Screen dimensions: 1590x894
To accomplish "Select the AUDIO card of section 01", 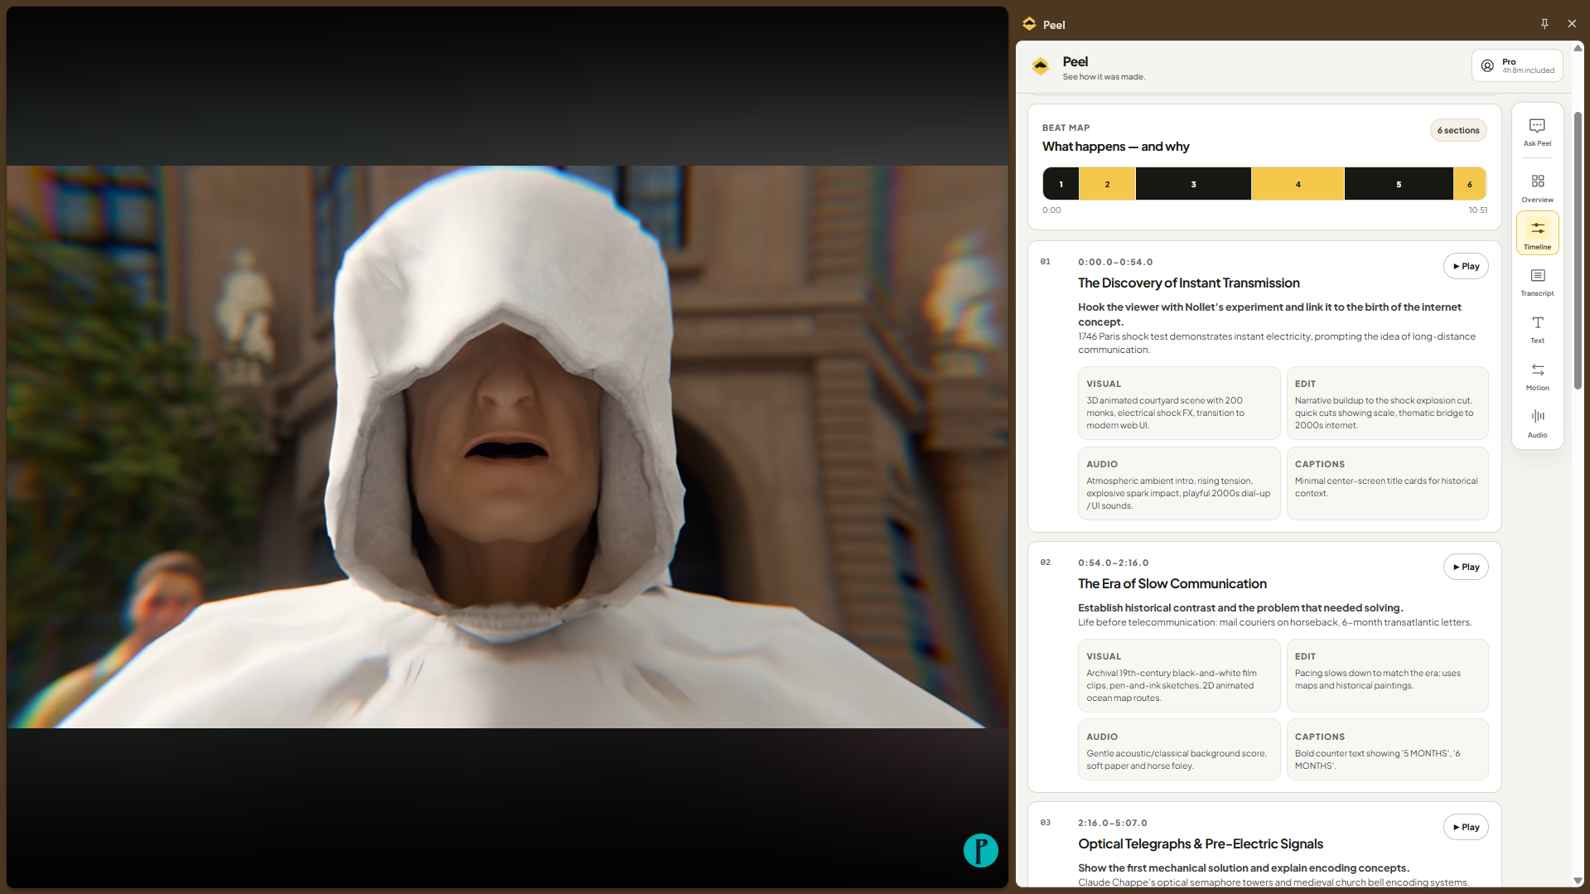I will (x=1179, y=484).
